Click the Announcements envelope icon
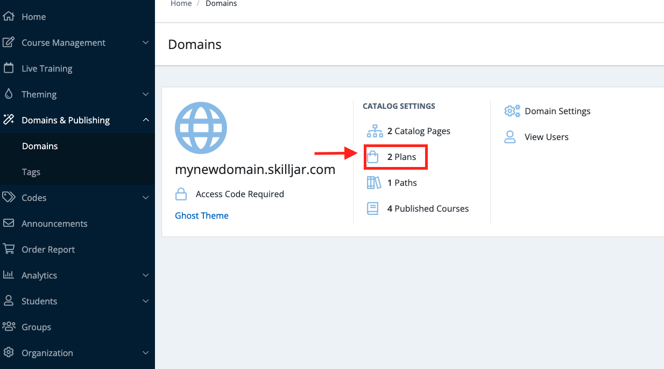Screen dimensions: 664x369 tap(8, 224)
